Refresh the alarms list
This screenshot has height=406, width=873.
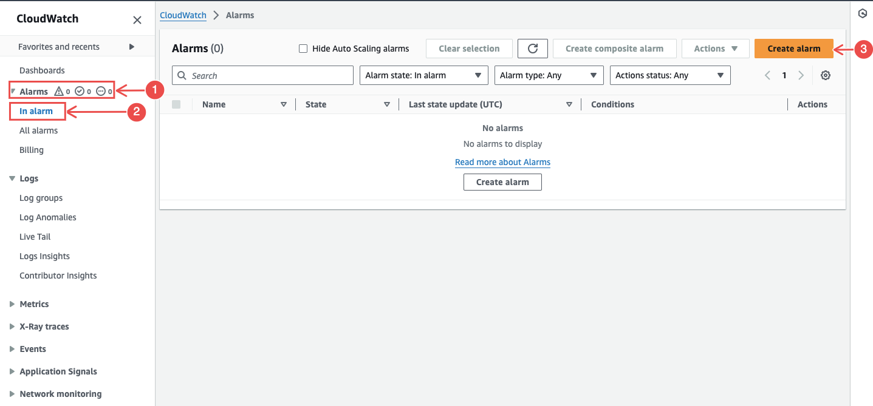tap(532, 48)
